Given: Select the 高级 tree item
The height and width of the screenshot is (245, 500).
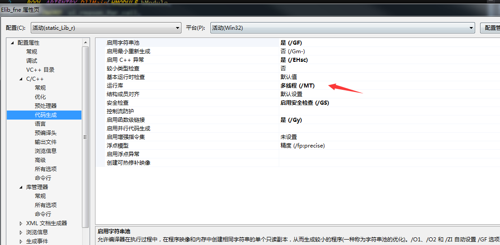Looking at the screenshot, I should pyautogui.click(x=40, y=160).
